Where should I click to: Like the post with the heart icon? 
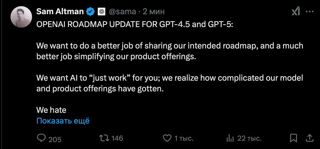[x=167, y=138]
